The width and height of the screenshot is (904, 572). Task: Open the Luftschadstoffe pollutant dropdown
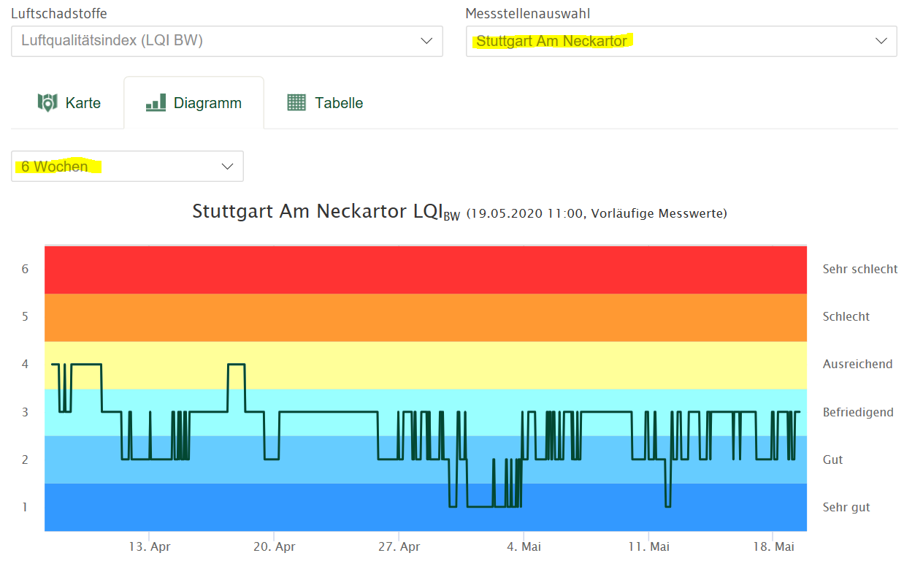coord(226,41)
